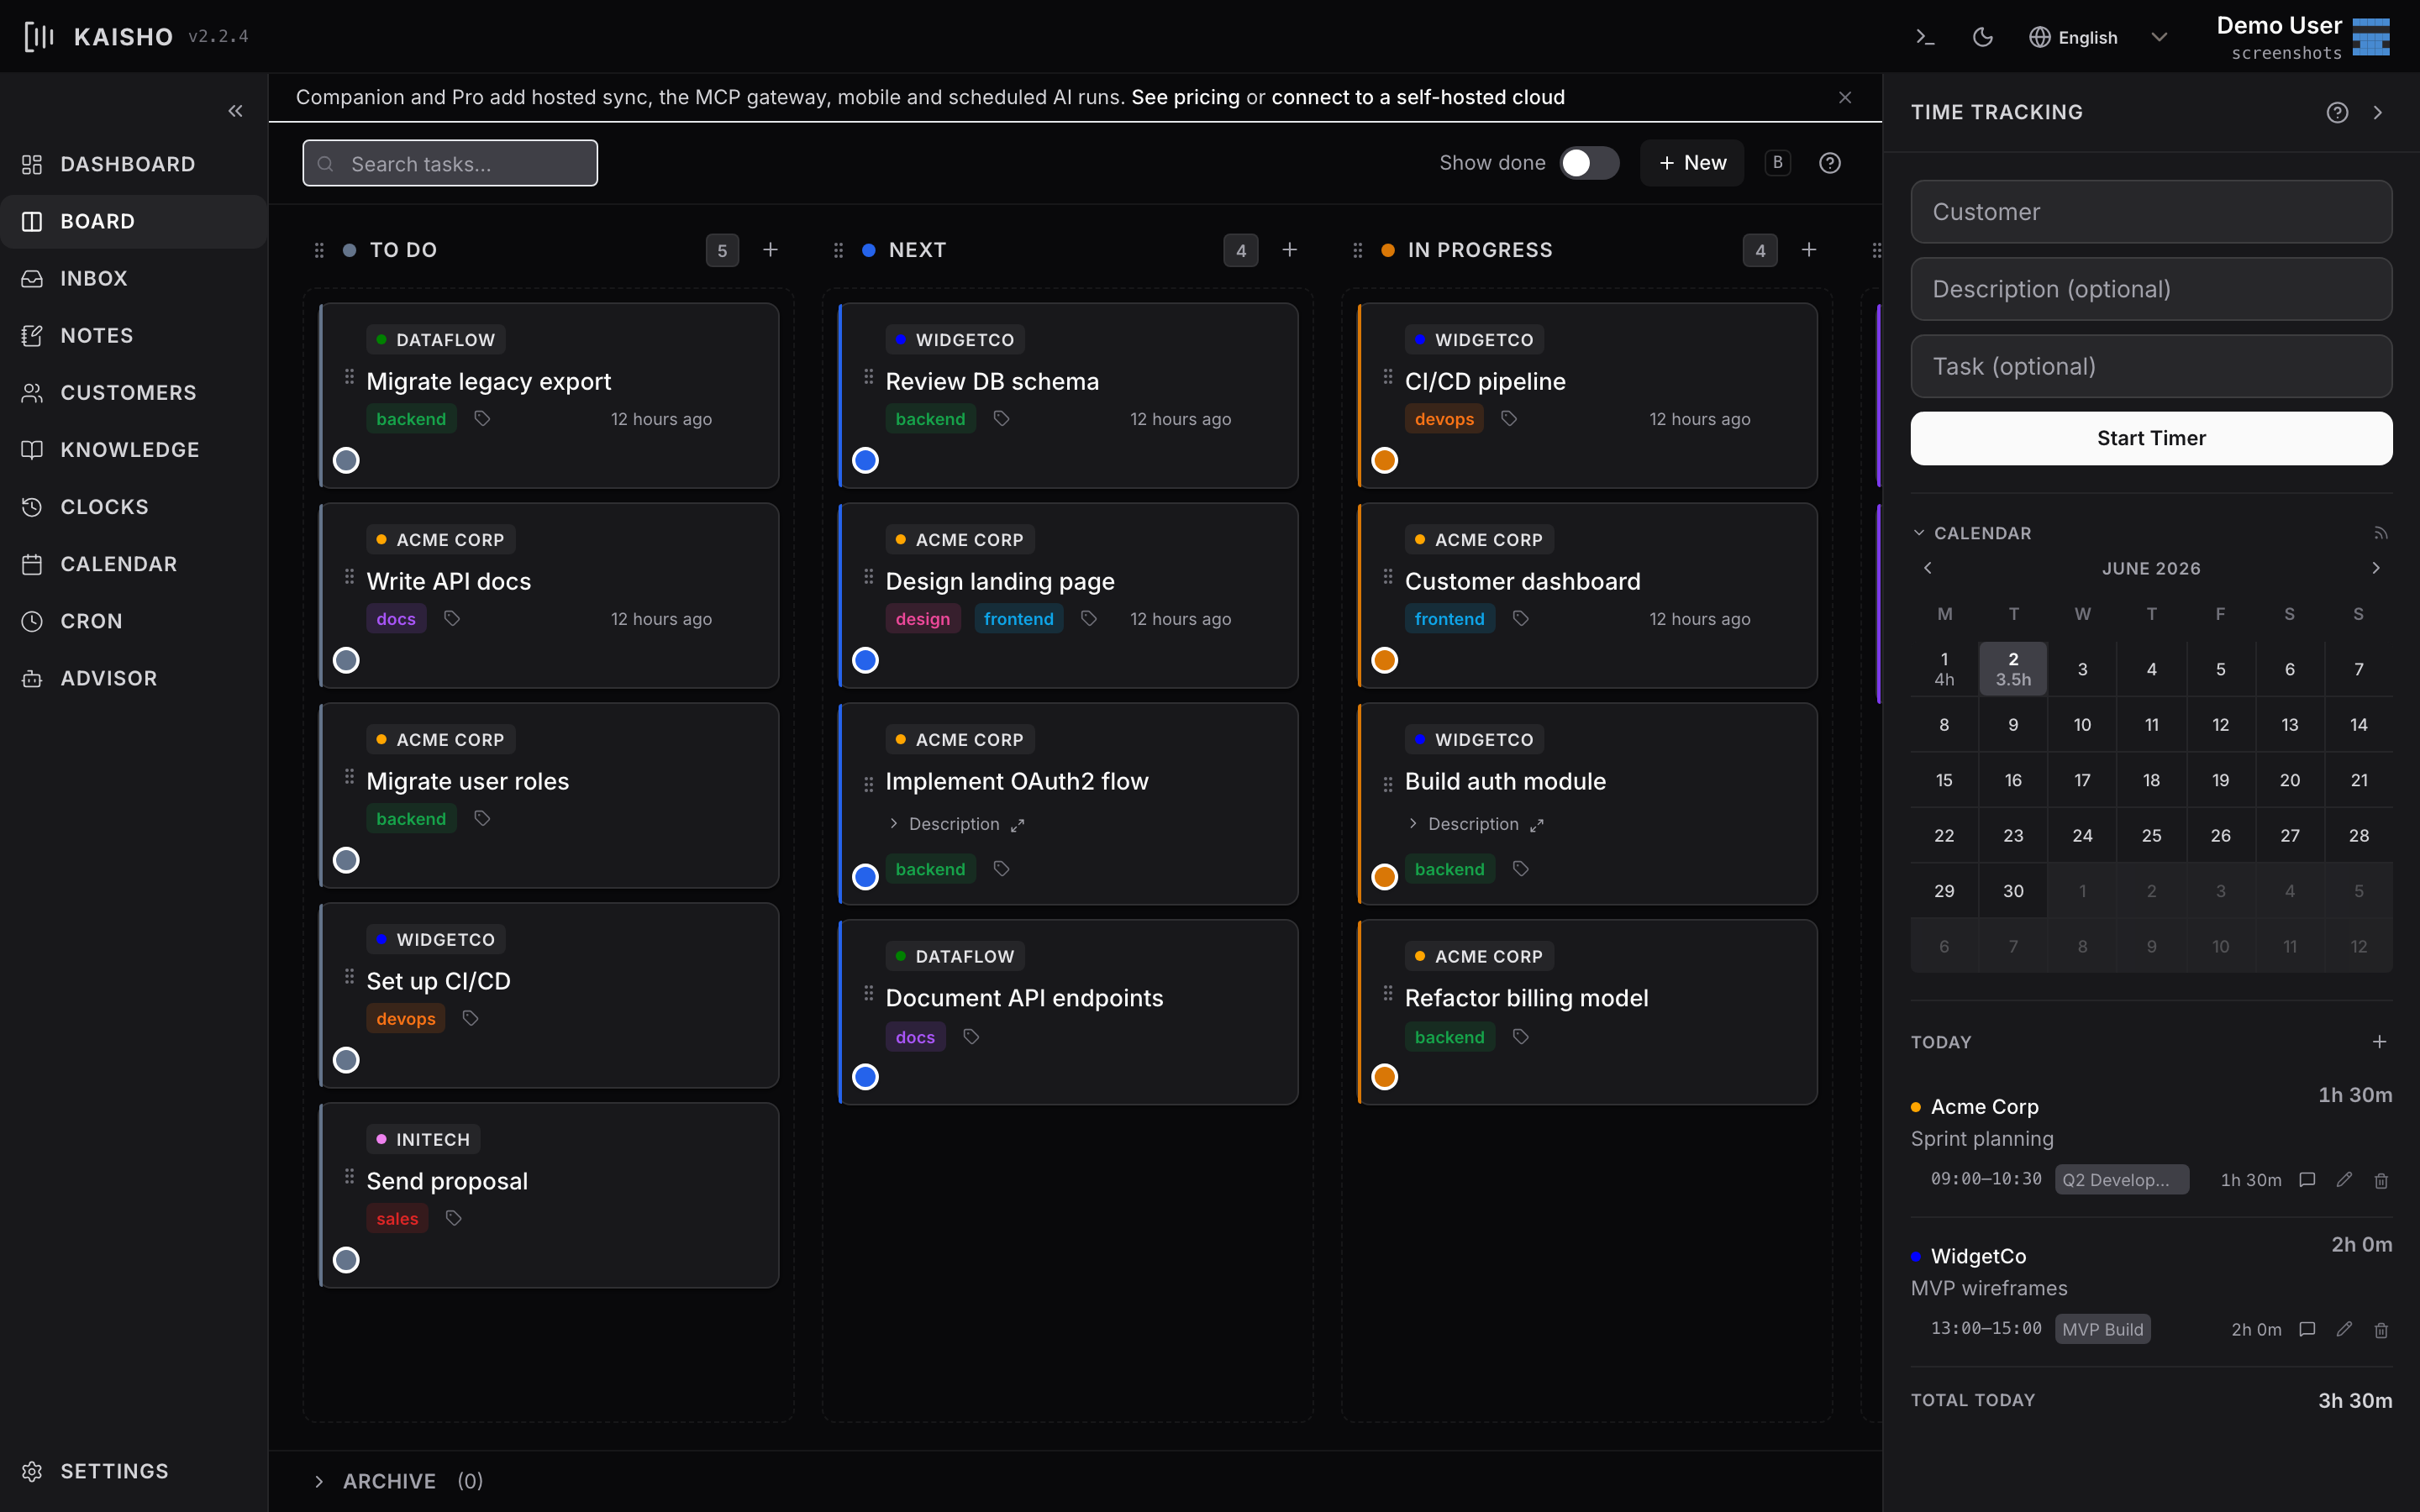Edit the MVP wireframes time entry
This screenshot has width=2420, height=1512.
pyautogui.click(x=2344, y=1329)
